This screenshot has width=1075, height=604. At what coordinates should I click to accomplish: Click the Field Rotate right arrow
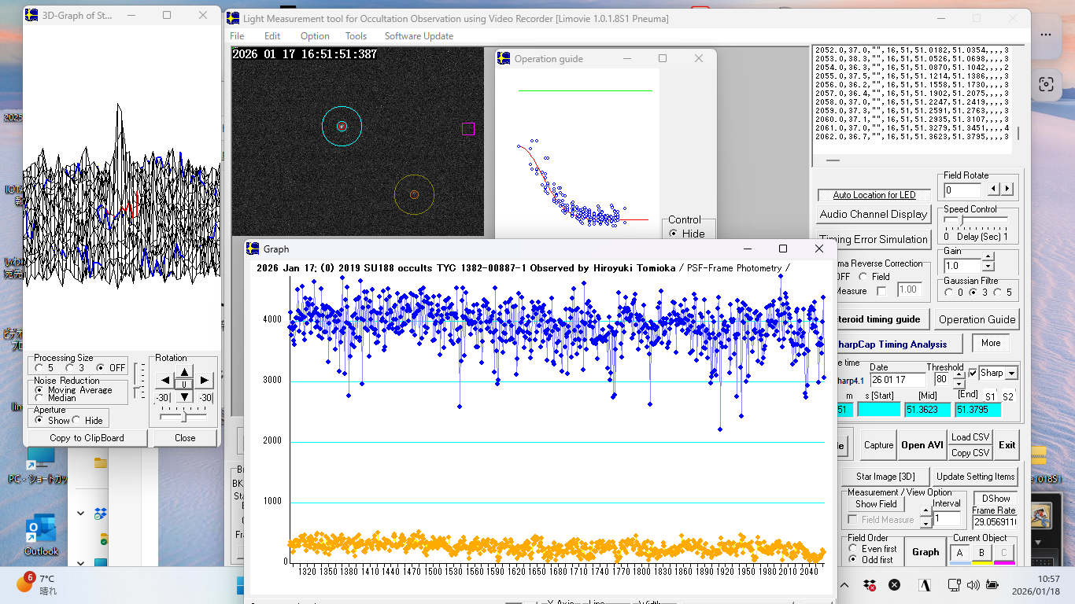tap(1007, 190)
